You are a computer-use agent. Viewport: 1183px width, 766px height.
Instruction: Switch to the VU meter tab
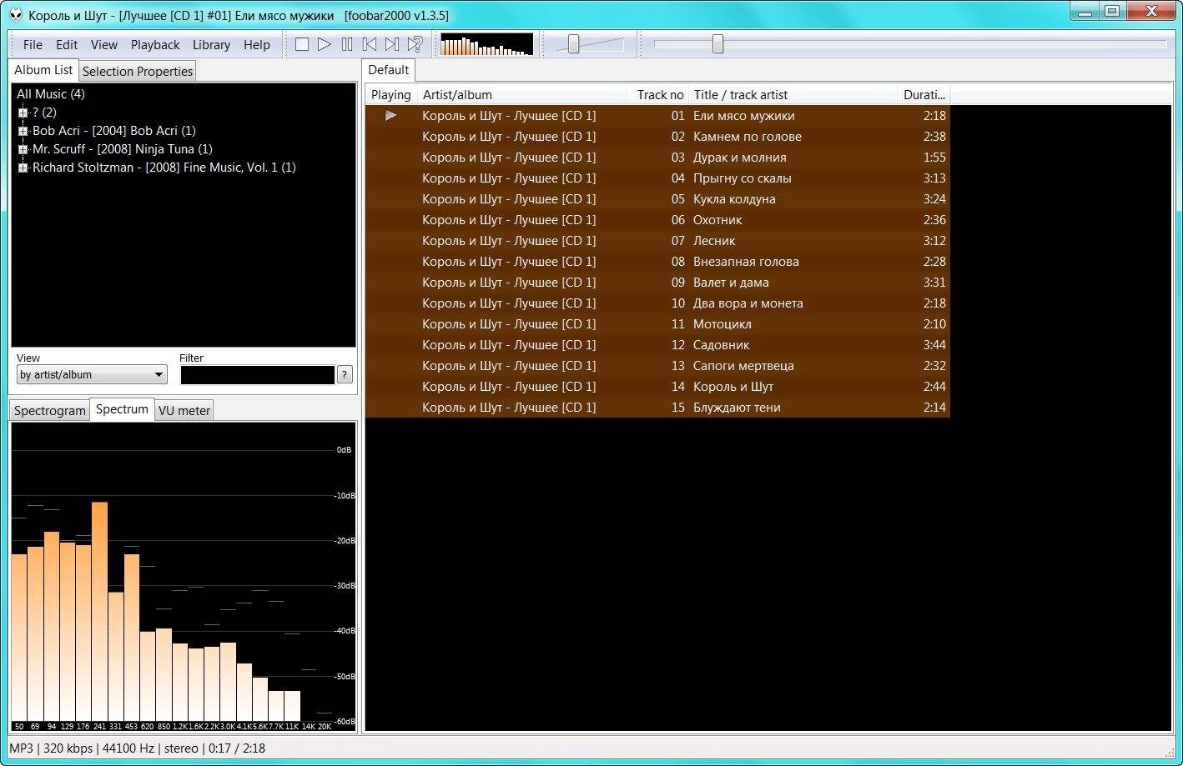pyautogui.click(x=184, y=411)
